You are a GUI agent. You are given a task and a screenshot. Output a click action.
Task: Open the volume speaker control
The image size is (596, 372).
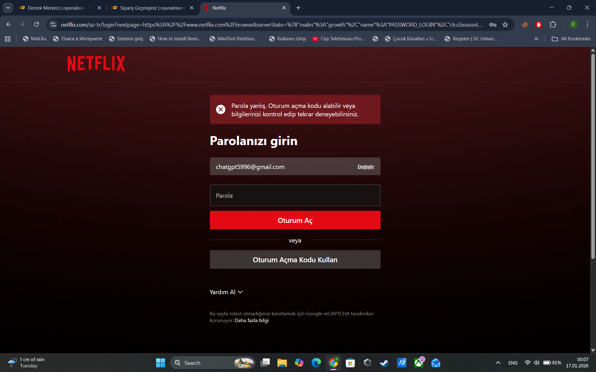(x=537, y=363)
